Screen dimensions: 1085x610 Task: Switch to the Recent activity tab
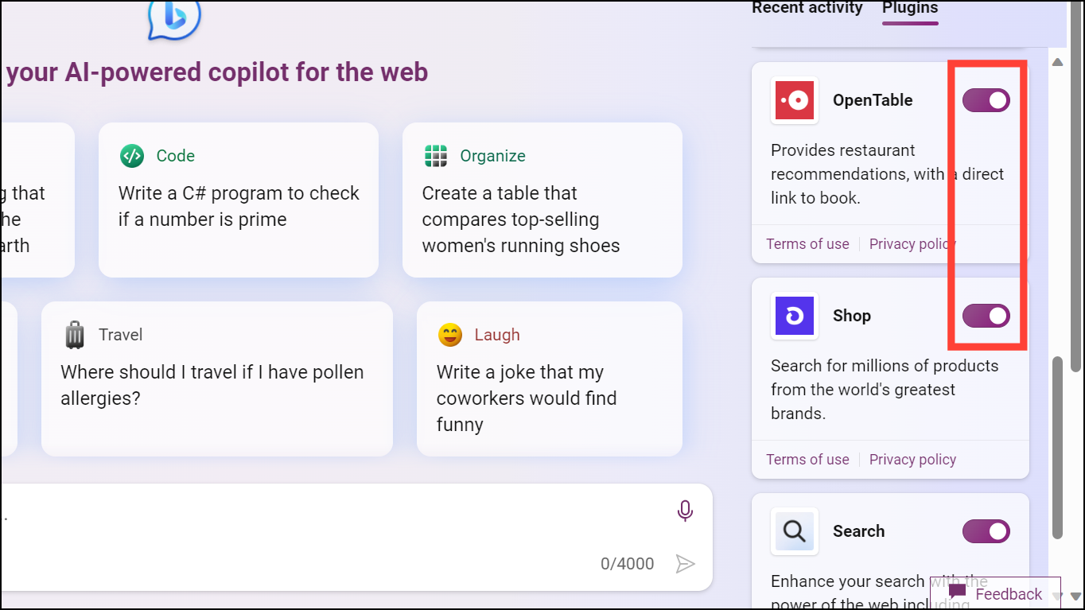click(x=807, y=8)
